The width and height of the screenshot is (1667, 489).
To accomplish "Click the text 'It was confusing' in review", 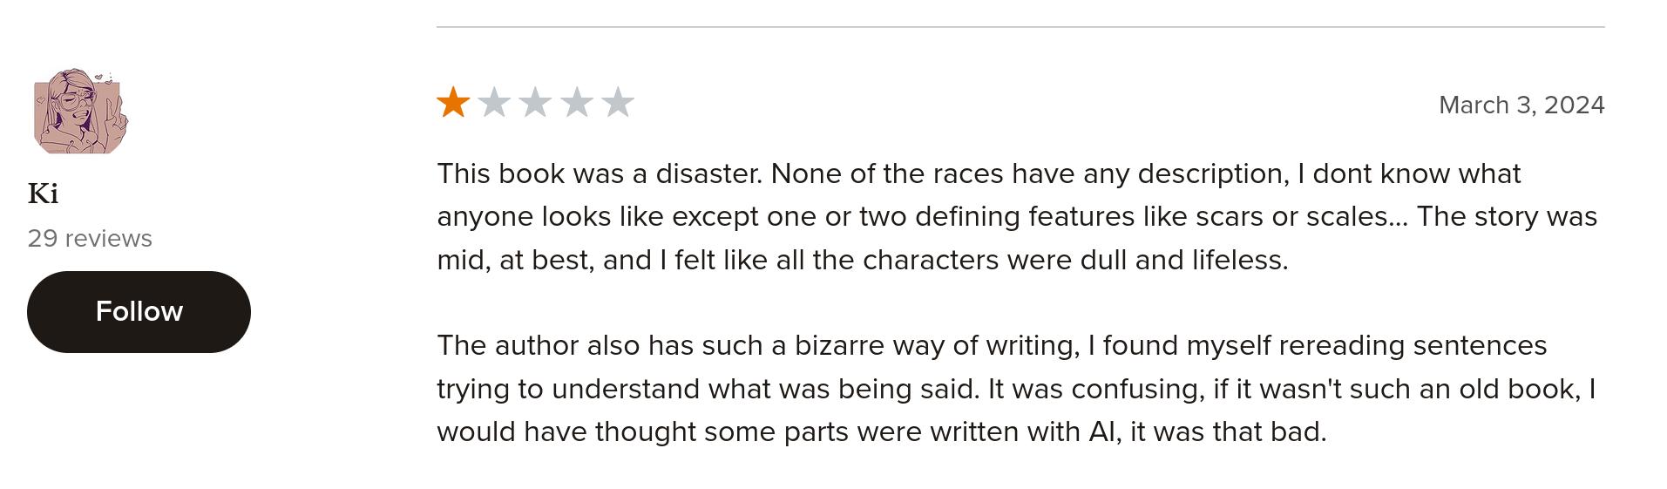I will [1095, 389].
